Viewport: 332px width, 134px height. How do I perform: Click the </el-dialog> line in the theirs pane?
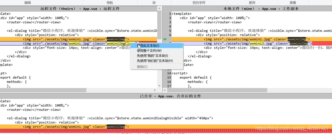[19, 56]
